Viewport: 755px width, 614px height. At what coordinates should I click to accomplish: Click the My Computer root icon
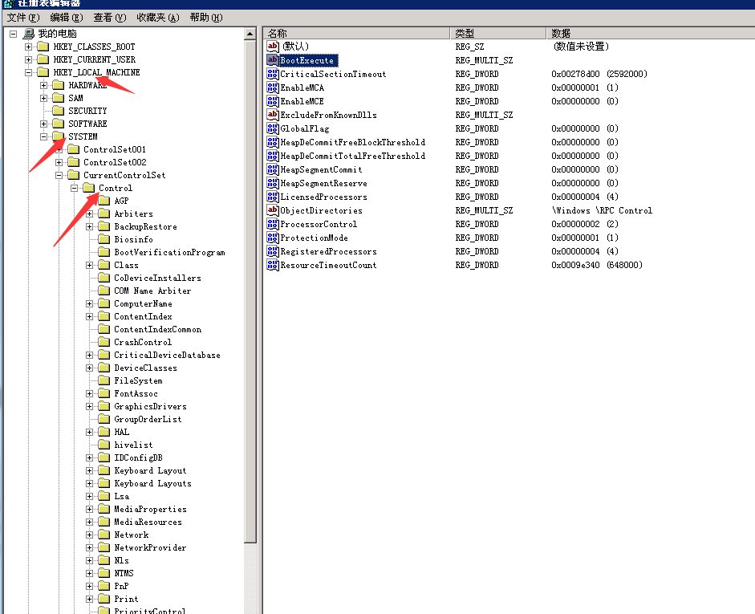pos(29,34)
